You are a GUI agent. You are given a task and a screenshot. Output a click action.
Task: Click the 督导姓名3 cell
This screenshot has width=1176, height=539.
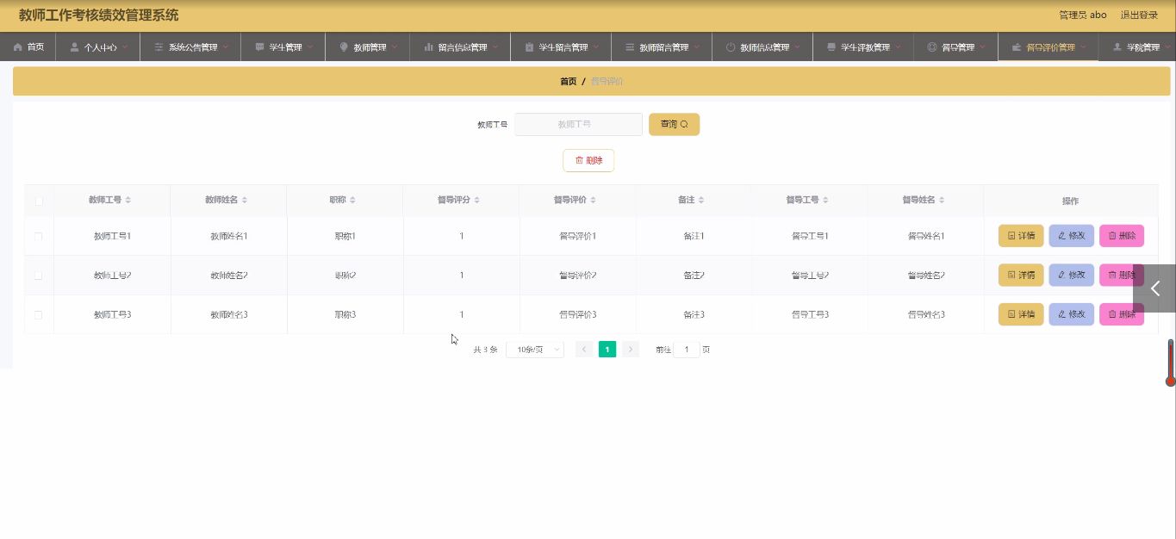(927, 315)
